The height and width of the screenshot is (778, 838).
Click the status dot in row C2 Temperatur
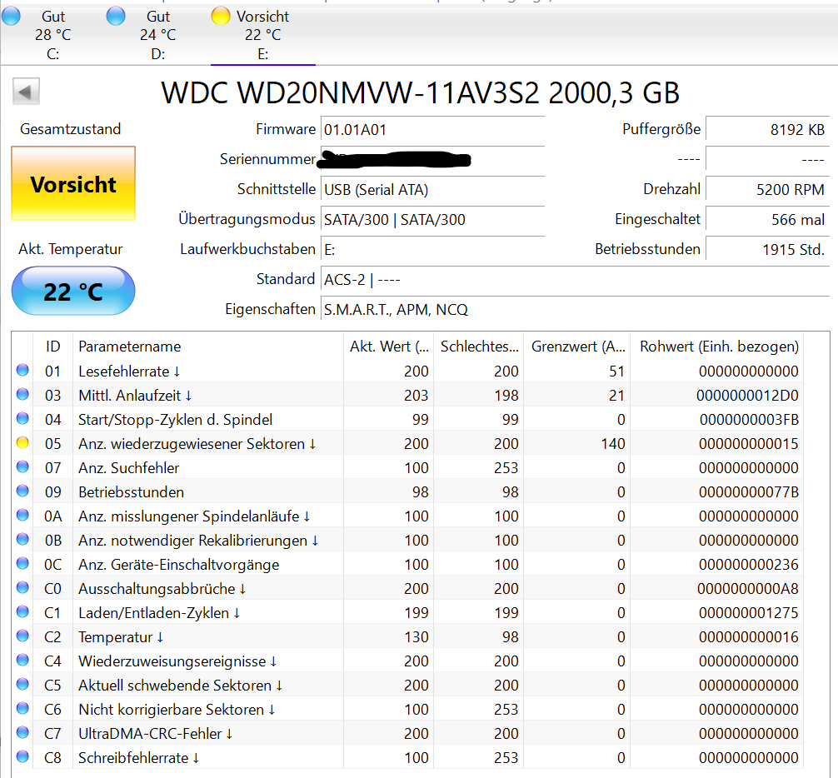[22, 636]
